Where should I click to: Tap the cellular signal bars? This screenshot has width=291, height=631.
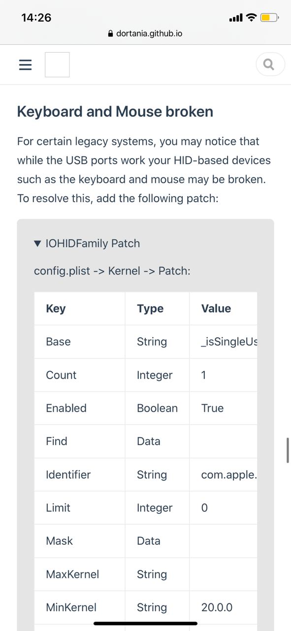click(236, 18)
